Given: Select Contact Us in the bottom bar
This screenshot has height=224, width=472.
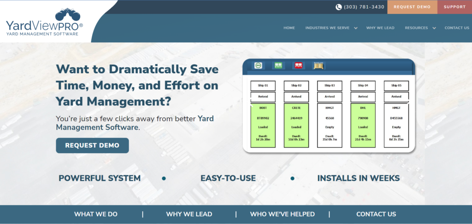Looking at the screenshot, I should pyautogui.click(x=376, y=214).
